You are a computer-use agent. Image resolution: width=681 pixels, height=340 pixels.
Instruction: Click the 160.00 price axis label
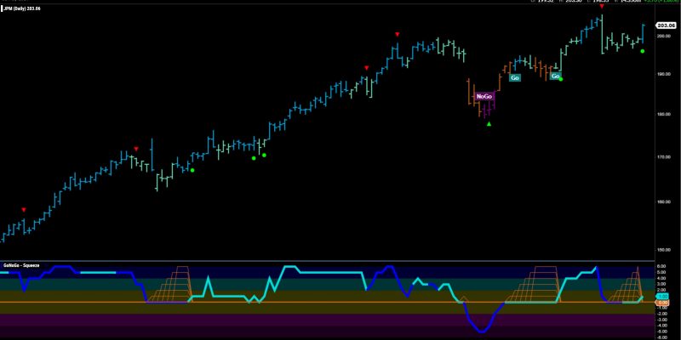pos(663,201)
